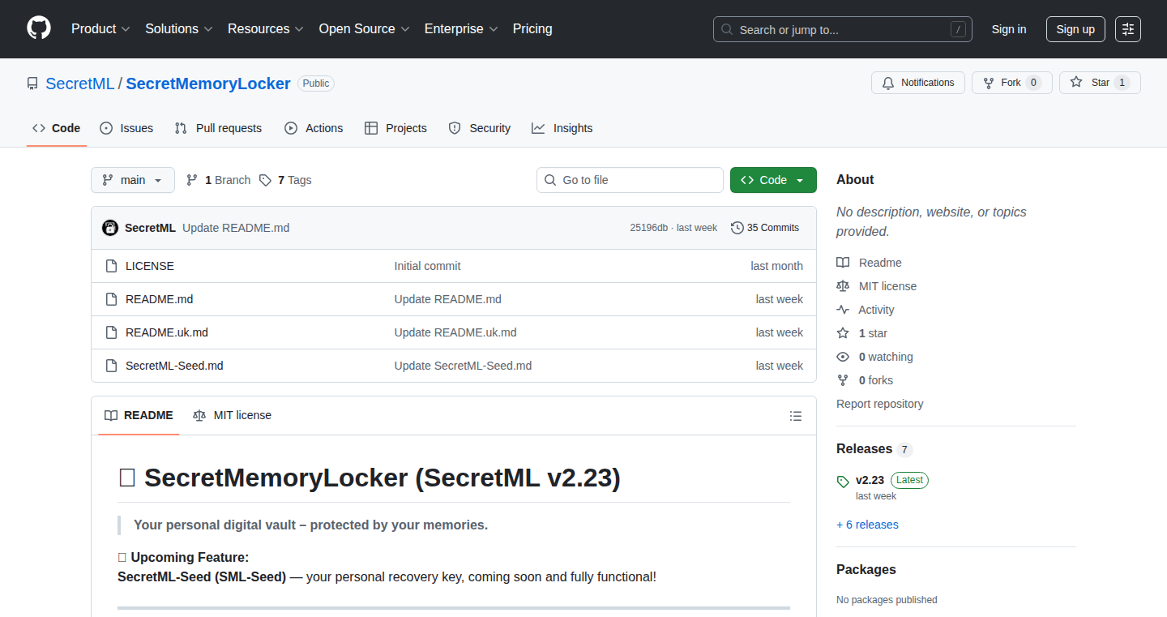Viewport: 1167px width, 617px height.
Task: Click the Sign up button
Action: tap(1075, 29)
